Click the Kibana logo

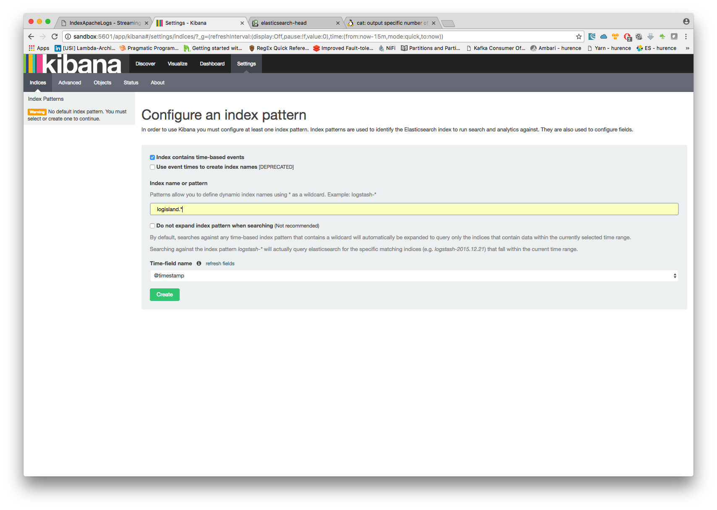tap(73, 63)
